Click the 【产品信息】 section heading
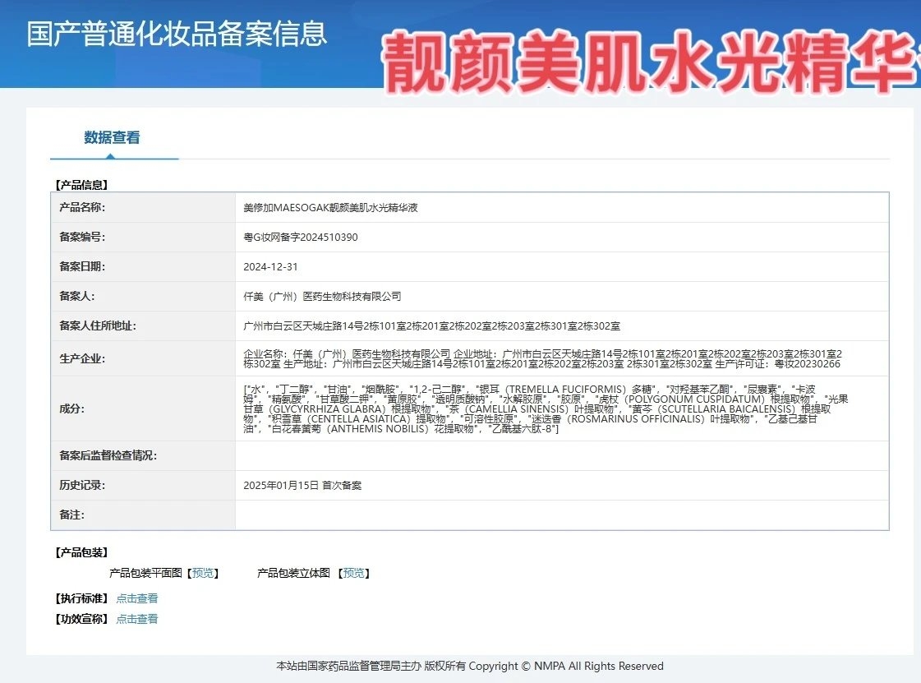Image resolution: width=921 pixels, height=683 pixels. pos(81,185)
